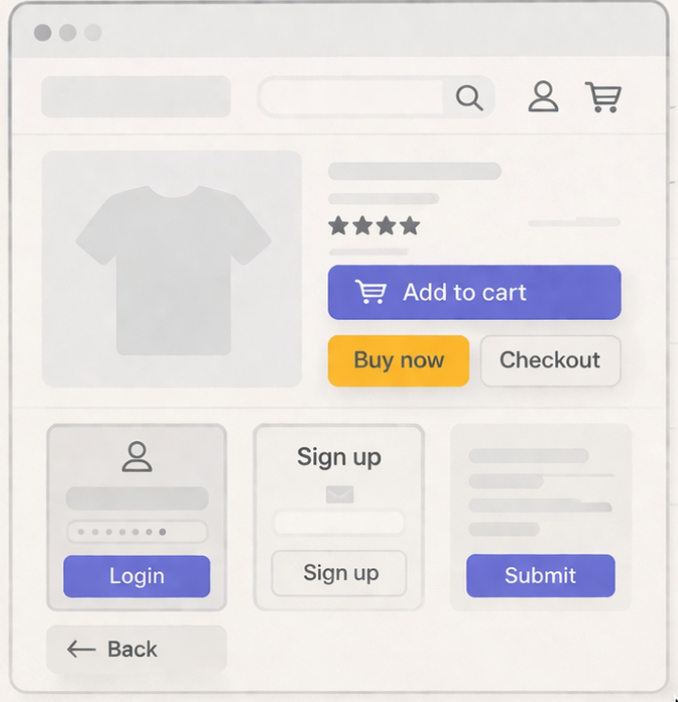Open the shopping cart icon in header
The width and height of the screenshot is (678, 702).
pyautogui.click(x=603, y=97)
